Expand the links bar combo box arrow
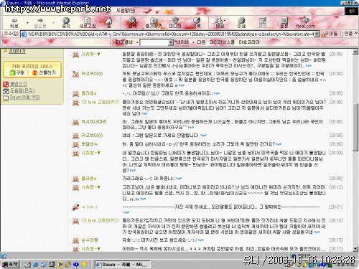 click(171, 42)
